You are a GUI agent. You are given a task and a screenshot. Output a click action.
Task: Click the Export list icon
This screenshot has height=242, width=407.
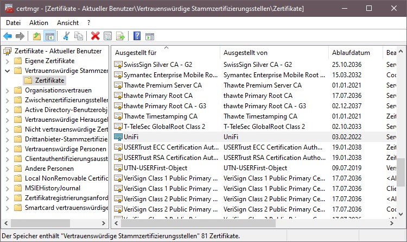pyautogui.click(x=120, y=36)
